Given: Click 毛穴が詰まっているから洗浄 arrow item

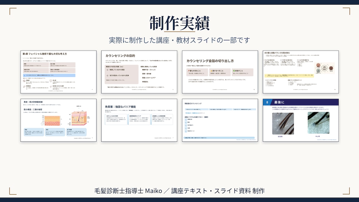Looking at the screenshot, I should click(x=117, y=75).
